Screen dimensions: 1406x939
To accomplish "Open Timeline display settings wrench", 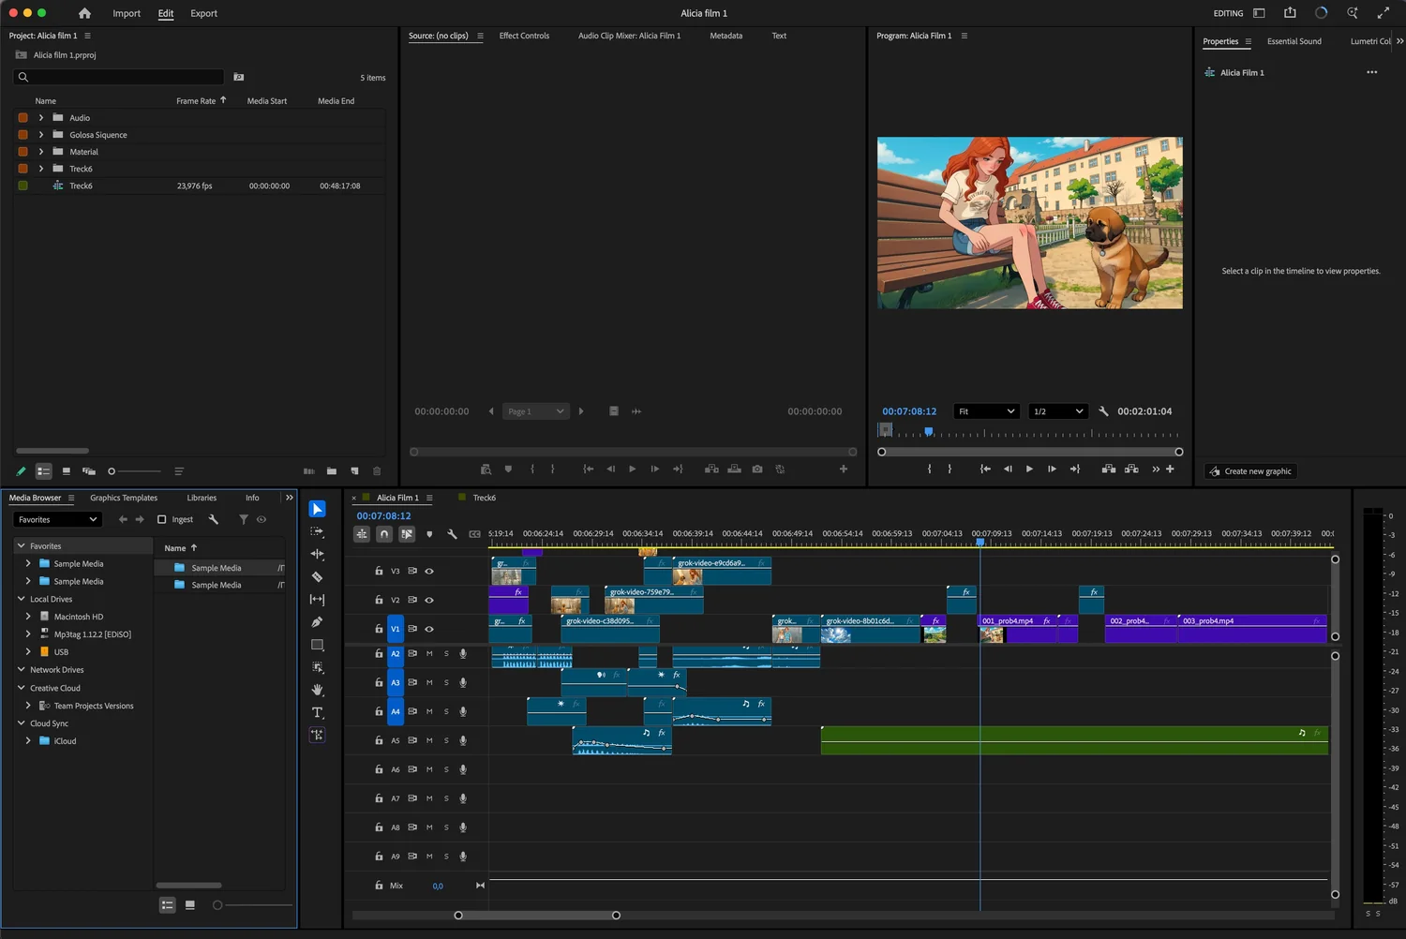I will [452, 534].
